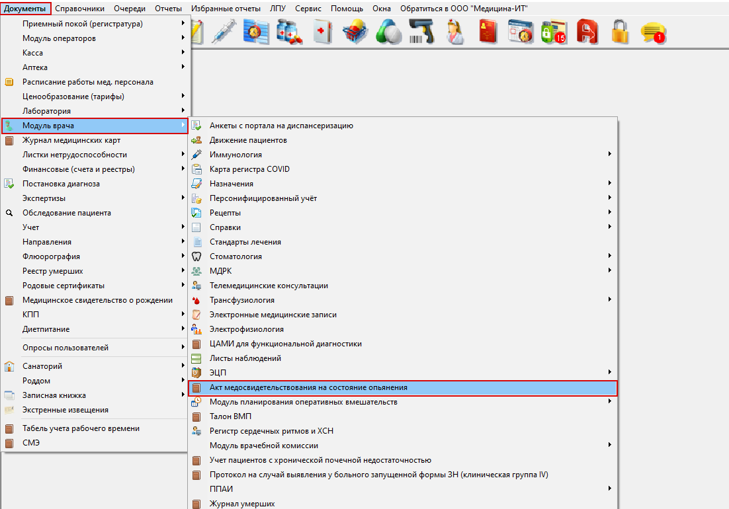Viewport: 729px width, 509px height.
Task: Open Журнал медицинских карт
Action: click(x=95, y=140)
